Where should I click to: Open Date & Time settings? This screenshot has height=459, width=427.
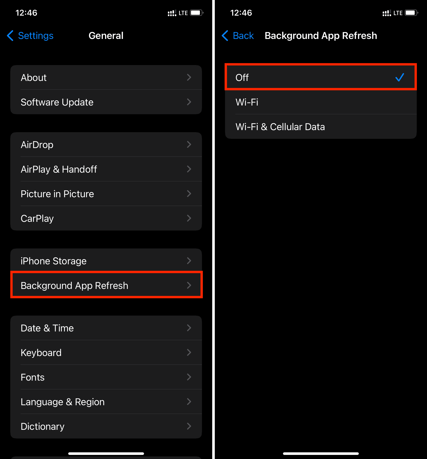[106, 328]
